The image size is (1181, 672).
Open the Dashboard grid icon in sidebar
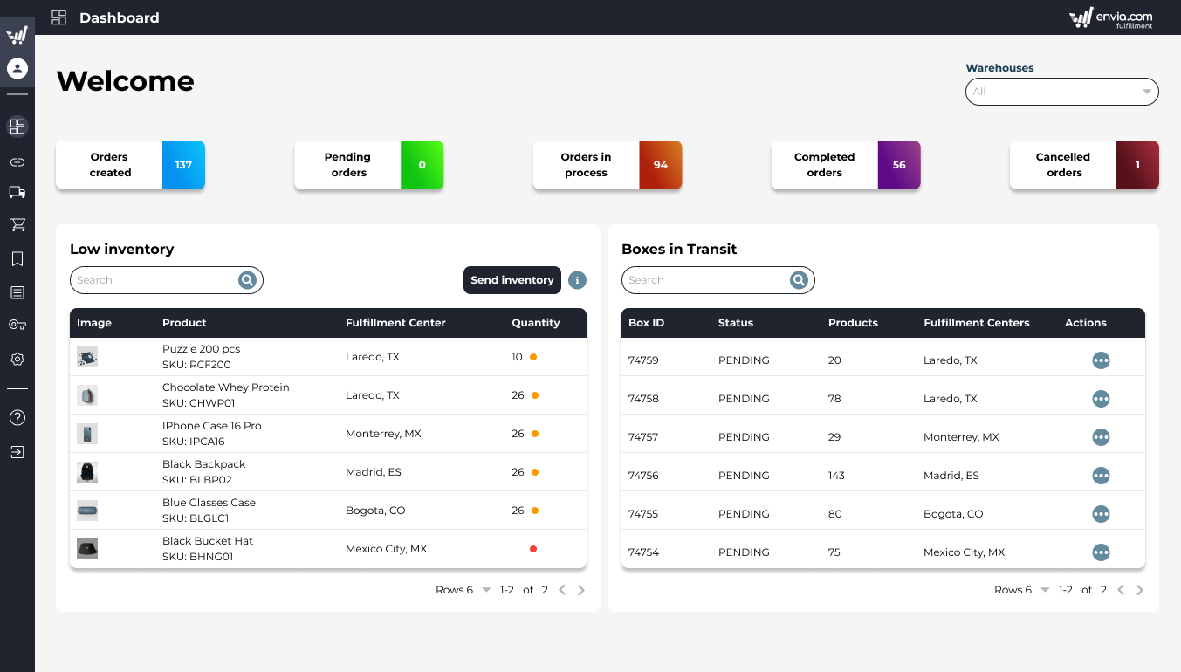[17, 127]
